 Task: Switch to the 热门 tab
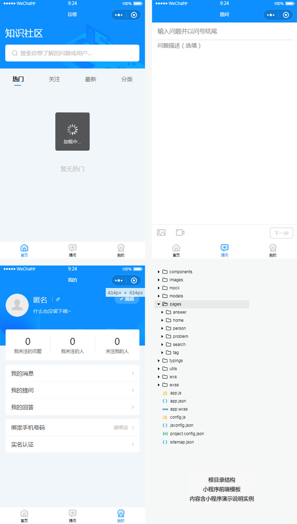point(18,79)
